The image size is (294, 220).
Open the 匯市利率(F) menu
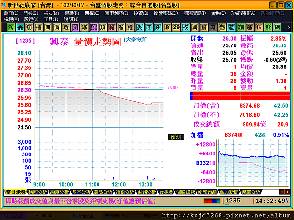(x=117, y=13)
